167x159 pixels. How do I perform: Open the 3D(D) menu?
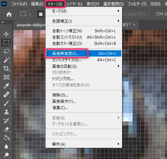click(155, 4)
